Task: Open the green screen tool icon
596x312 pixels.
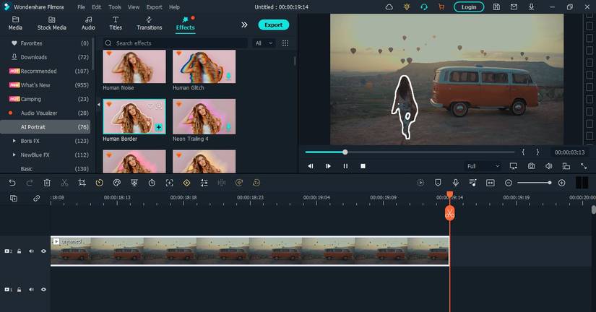Action: click(x=134, y=183)
